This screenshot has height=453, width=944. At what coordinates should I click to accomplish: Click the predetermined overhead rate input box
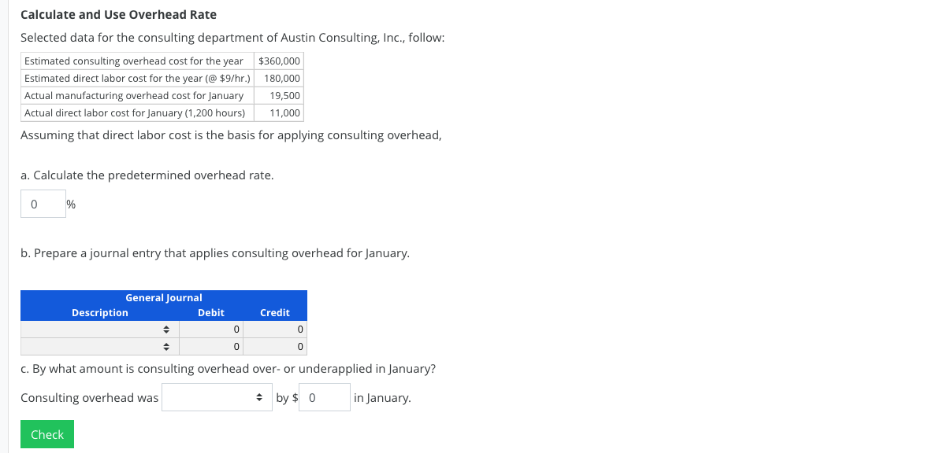(43, 203)
